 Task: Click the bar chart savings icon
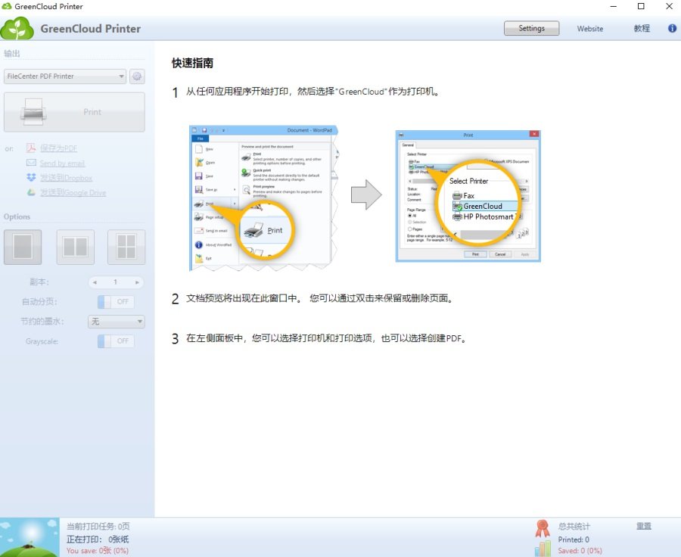click(x=543, y=549)
